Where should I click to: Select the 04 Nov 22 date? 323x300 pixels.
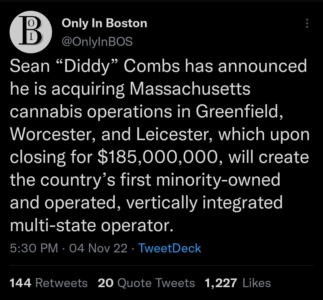[x=98, y=248]
